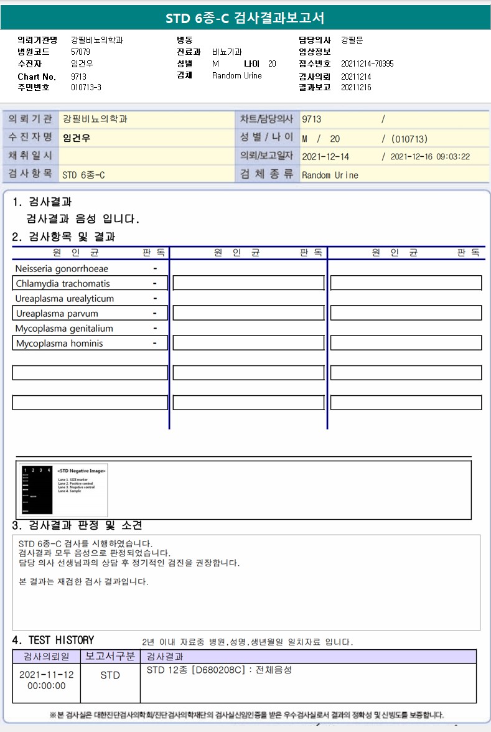Viewport: 491px width, 732px height.
Task: Click the negative "-" result beside Neisseria gonorrhoeae
Action: [x=155, y=268]
